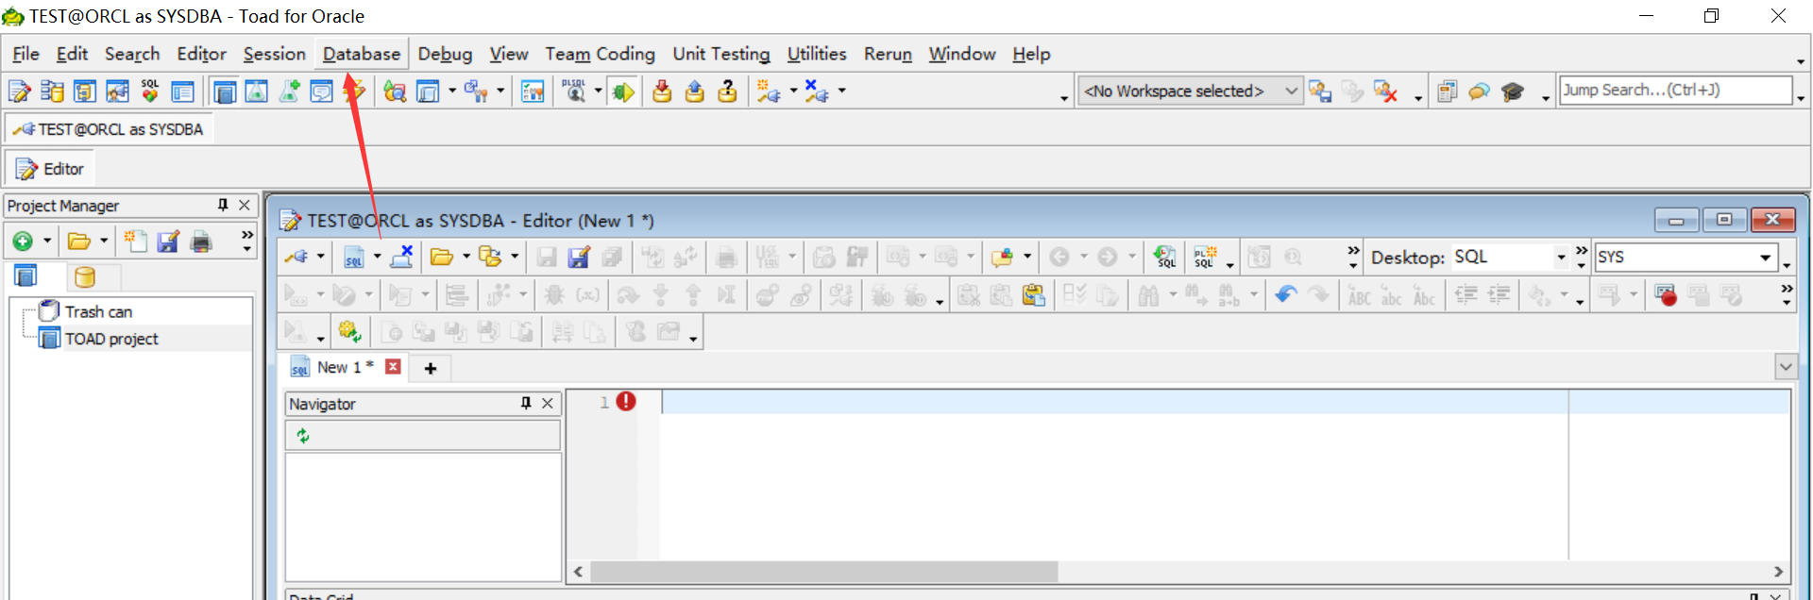1813x600 pixels.
Task: Open a new SQL Editor from main toolbar
Action: click(x=19, y=92)
